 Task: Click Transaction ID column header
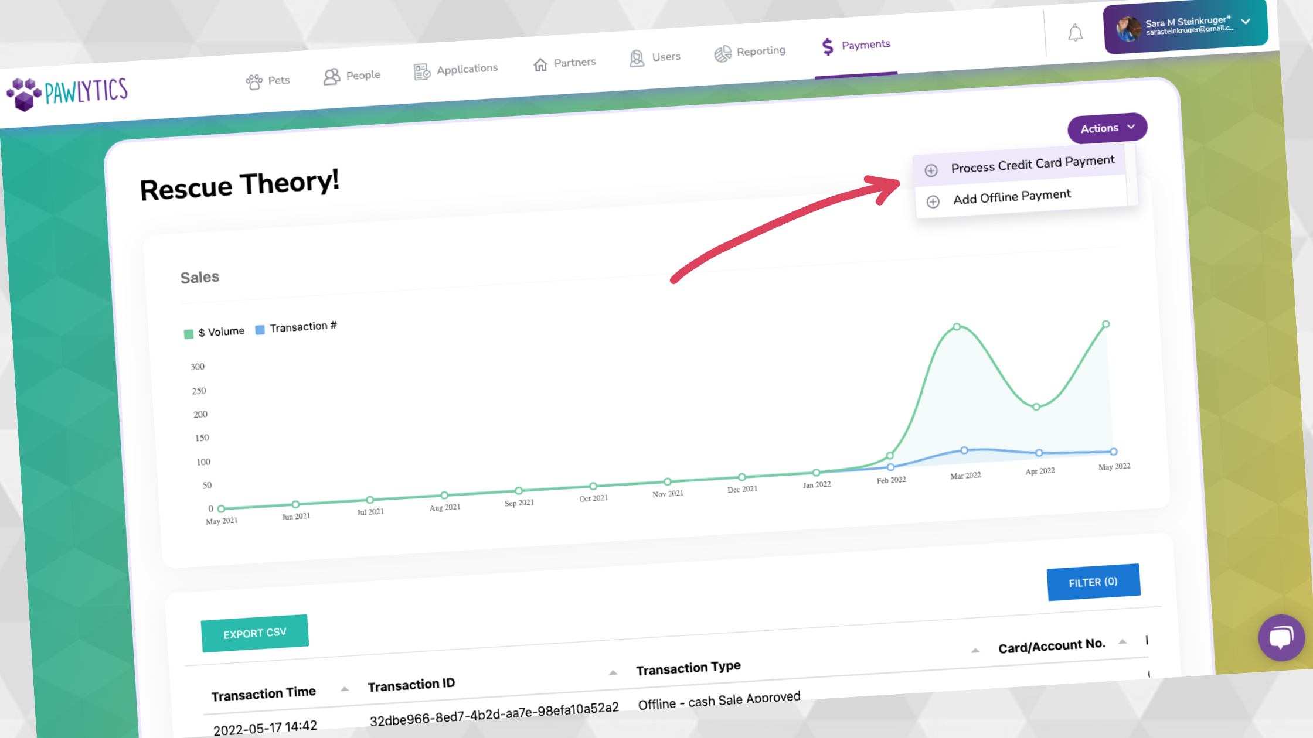pos(411,685)
